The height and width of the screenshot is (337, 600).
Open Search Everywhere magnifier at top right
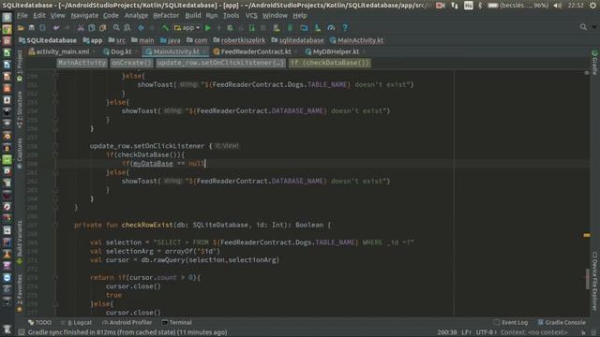(x=583, y=27)
